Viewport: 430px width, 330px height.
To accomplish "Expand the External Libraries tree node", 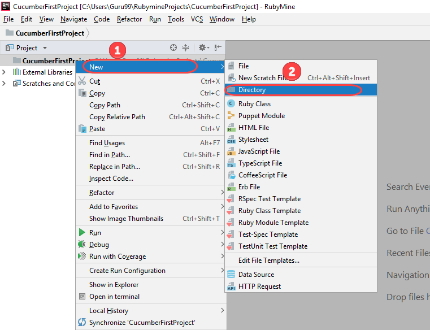I will click(5, 72).
